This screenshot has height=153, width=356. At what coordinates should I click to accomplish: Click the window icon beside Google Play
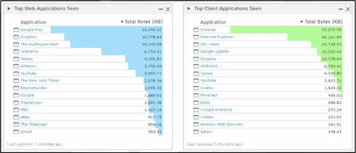[16, 30]
